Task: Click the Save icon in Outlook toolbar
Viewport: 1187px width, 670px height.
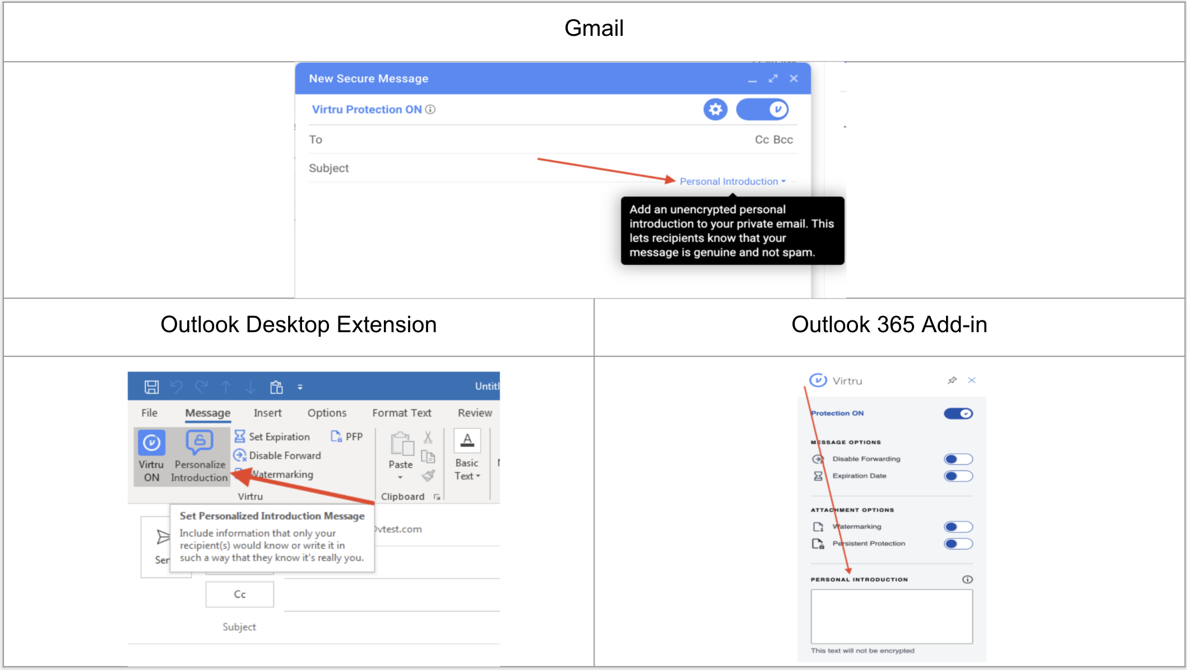Action: pyautogui.click(x=151, y=387)
